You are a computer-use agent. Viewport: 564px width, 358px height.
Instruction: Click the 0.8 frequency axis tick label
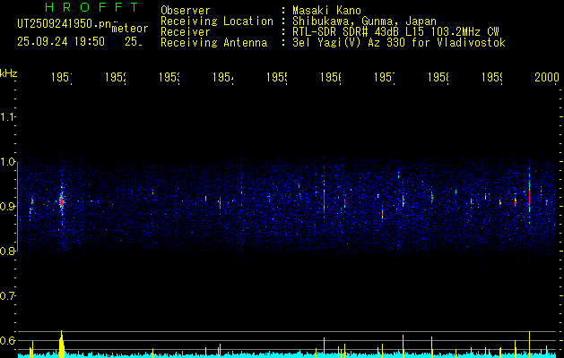[x=8, y=251]
